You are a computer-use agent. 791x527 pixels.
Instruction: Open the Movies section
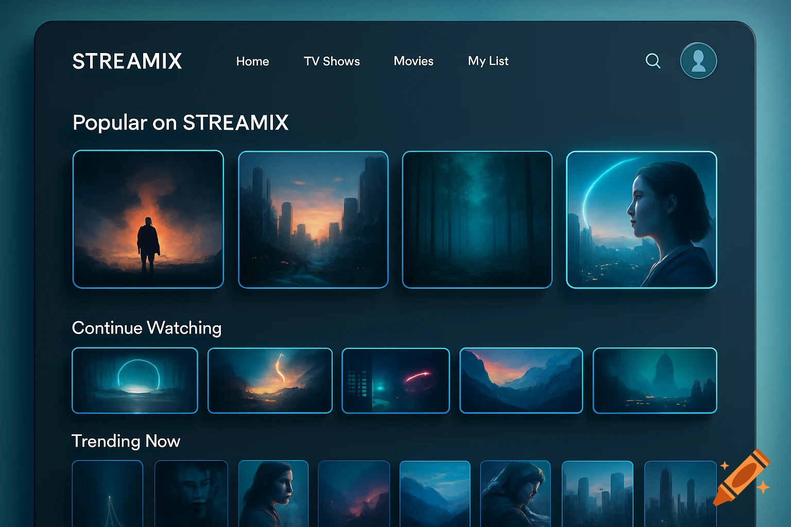click(x=414, y=61)
